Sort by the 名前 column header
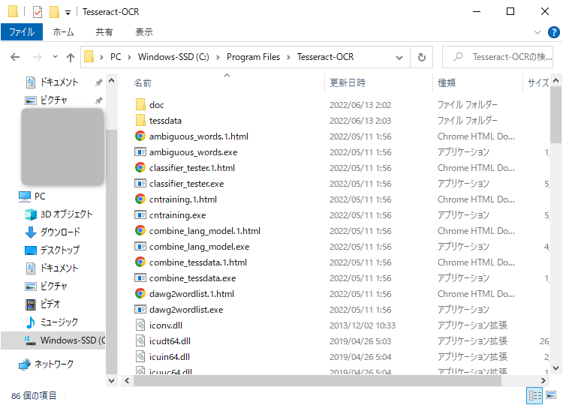563x405 pixels. tap(143, 82)
